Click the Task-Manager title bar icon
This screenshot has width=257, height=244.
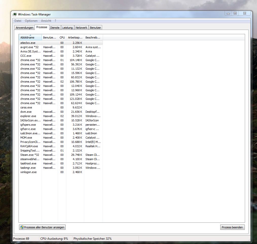[15, 14]
